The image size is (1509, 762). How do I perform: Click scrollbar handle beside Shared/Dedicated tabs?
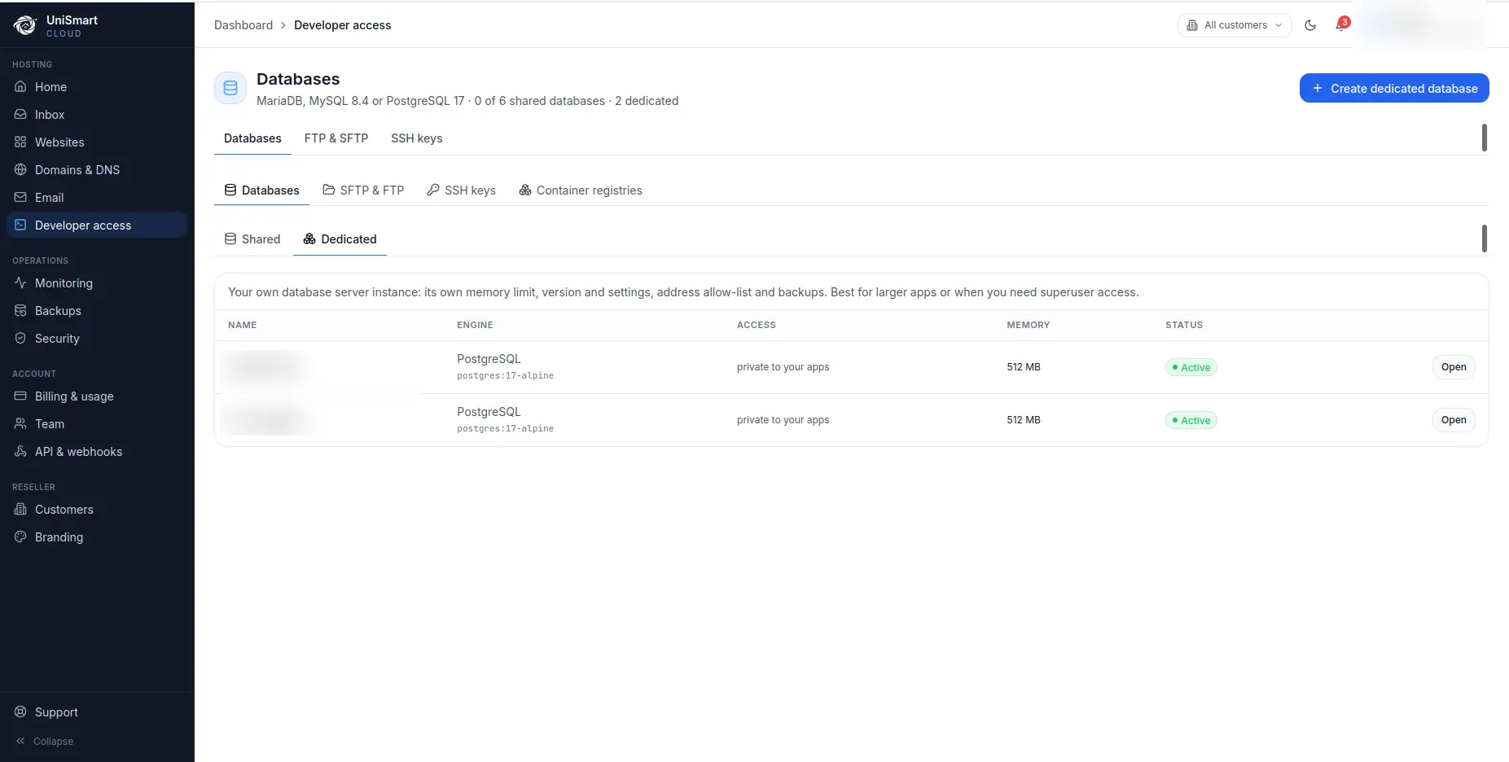click(1485, 239)
